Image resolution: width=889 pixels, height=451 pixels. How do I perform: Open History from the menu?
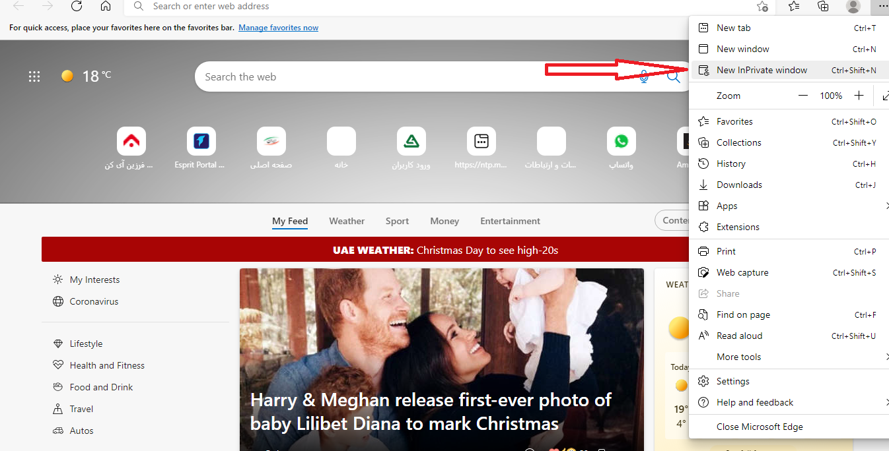(730, 164)
